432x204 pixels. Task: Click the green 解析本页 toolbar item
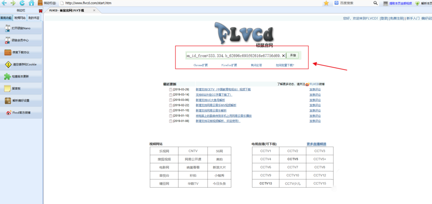[x=423, y=3]
